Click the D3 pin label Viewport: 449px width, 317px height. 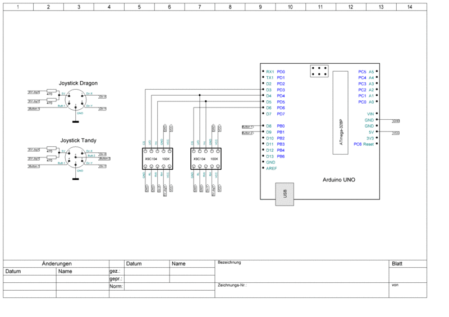269,90
